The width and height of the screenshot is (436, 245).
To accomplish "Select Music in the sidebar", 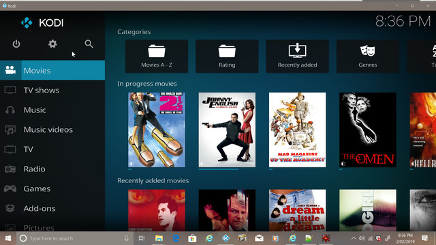I will [52, 110].
